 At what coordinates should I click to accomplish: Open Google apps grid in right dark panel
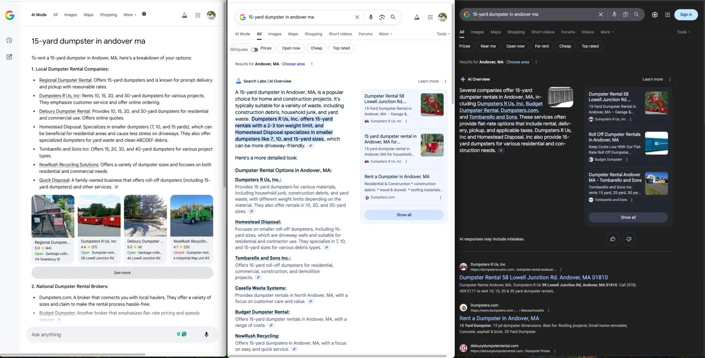click(x=668, y=15)
